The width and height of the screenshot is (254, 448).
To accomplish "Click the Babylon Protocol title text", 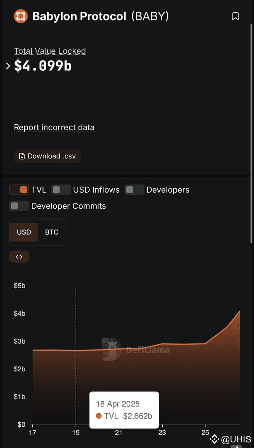I will point(79,16).
